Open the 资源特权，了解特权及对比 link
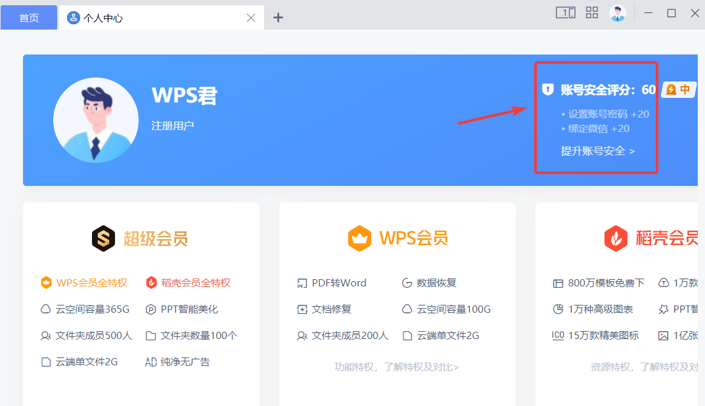Viewport: 705px width, 406px height. [645, 367]
